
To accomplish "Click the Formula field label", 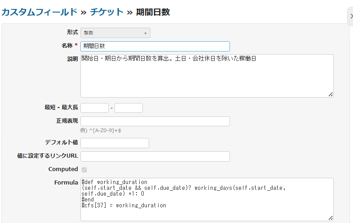I will [66, 183].
